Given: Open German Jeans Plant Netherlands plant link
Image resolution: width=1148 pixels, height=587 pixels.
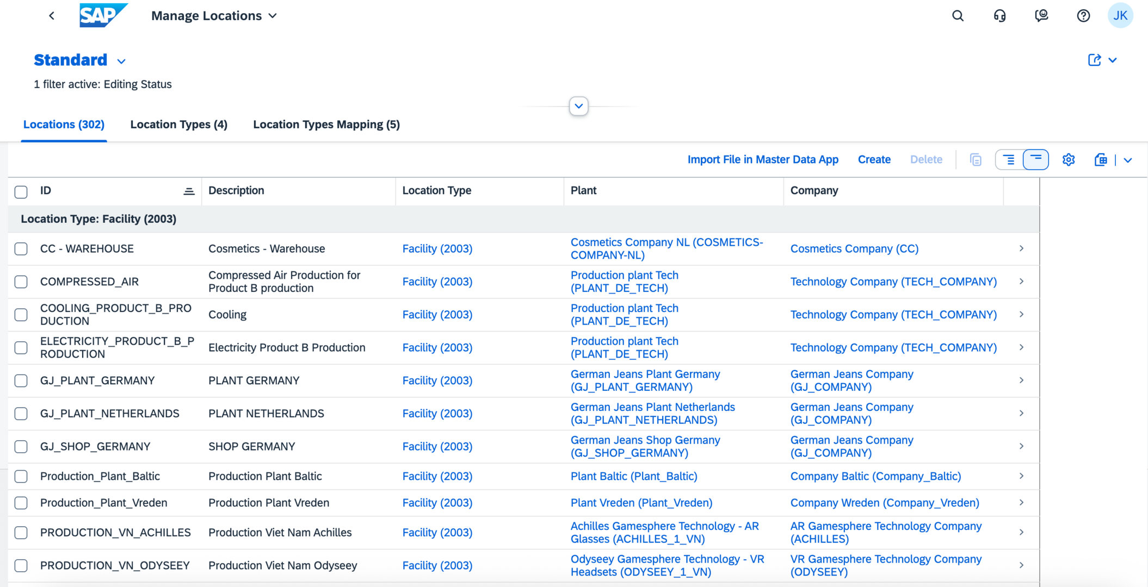Looking at the screenshot, I should click(x=653, y=413).
